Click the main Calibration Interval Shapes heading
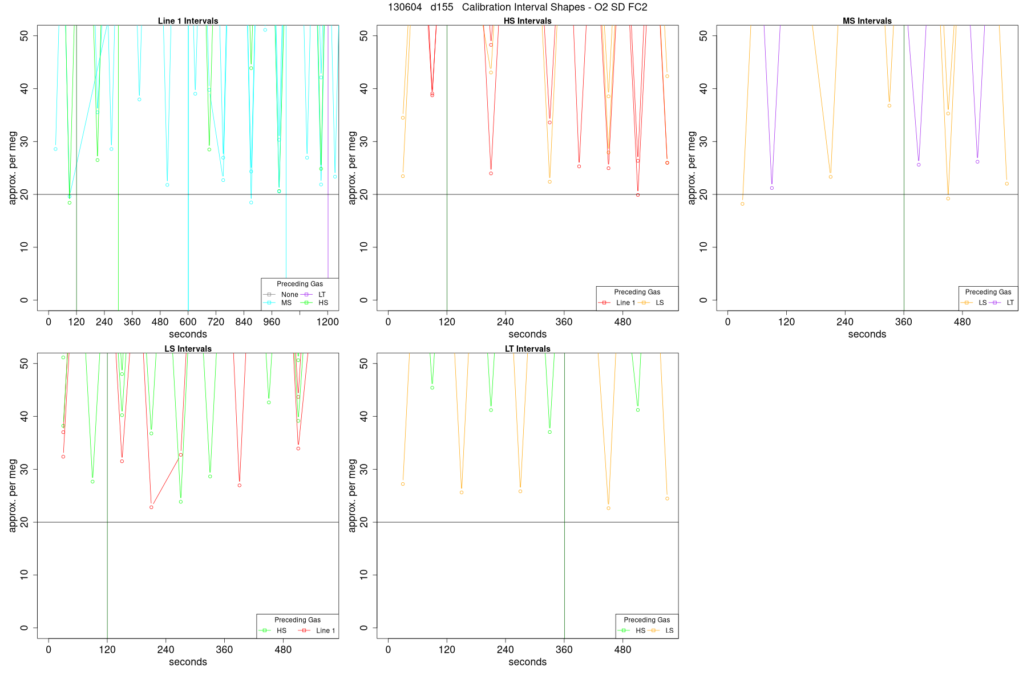Screen dimensions: 1027x684 (x=517, y=7)
